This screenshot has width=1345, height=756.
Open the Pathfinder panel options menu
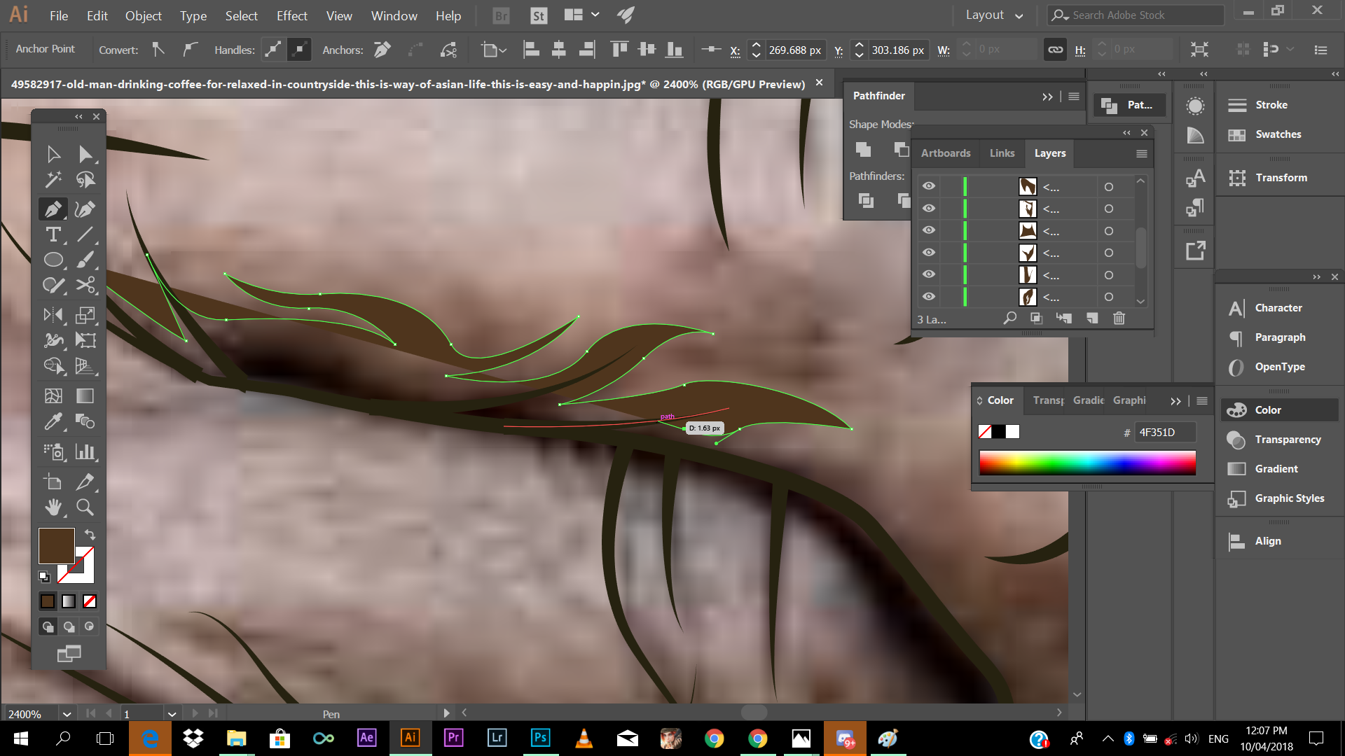1074,97
